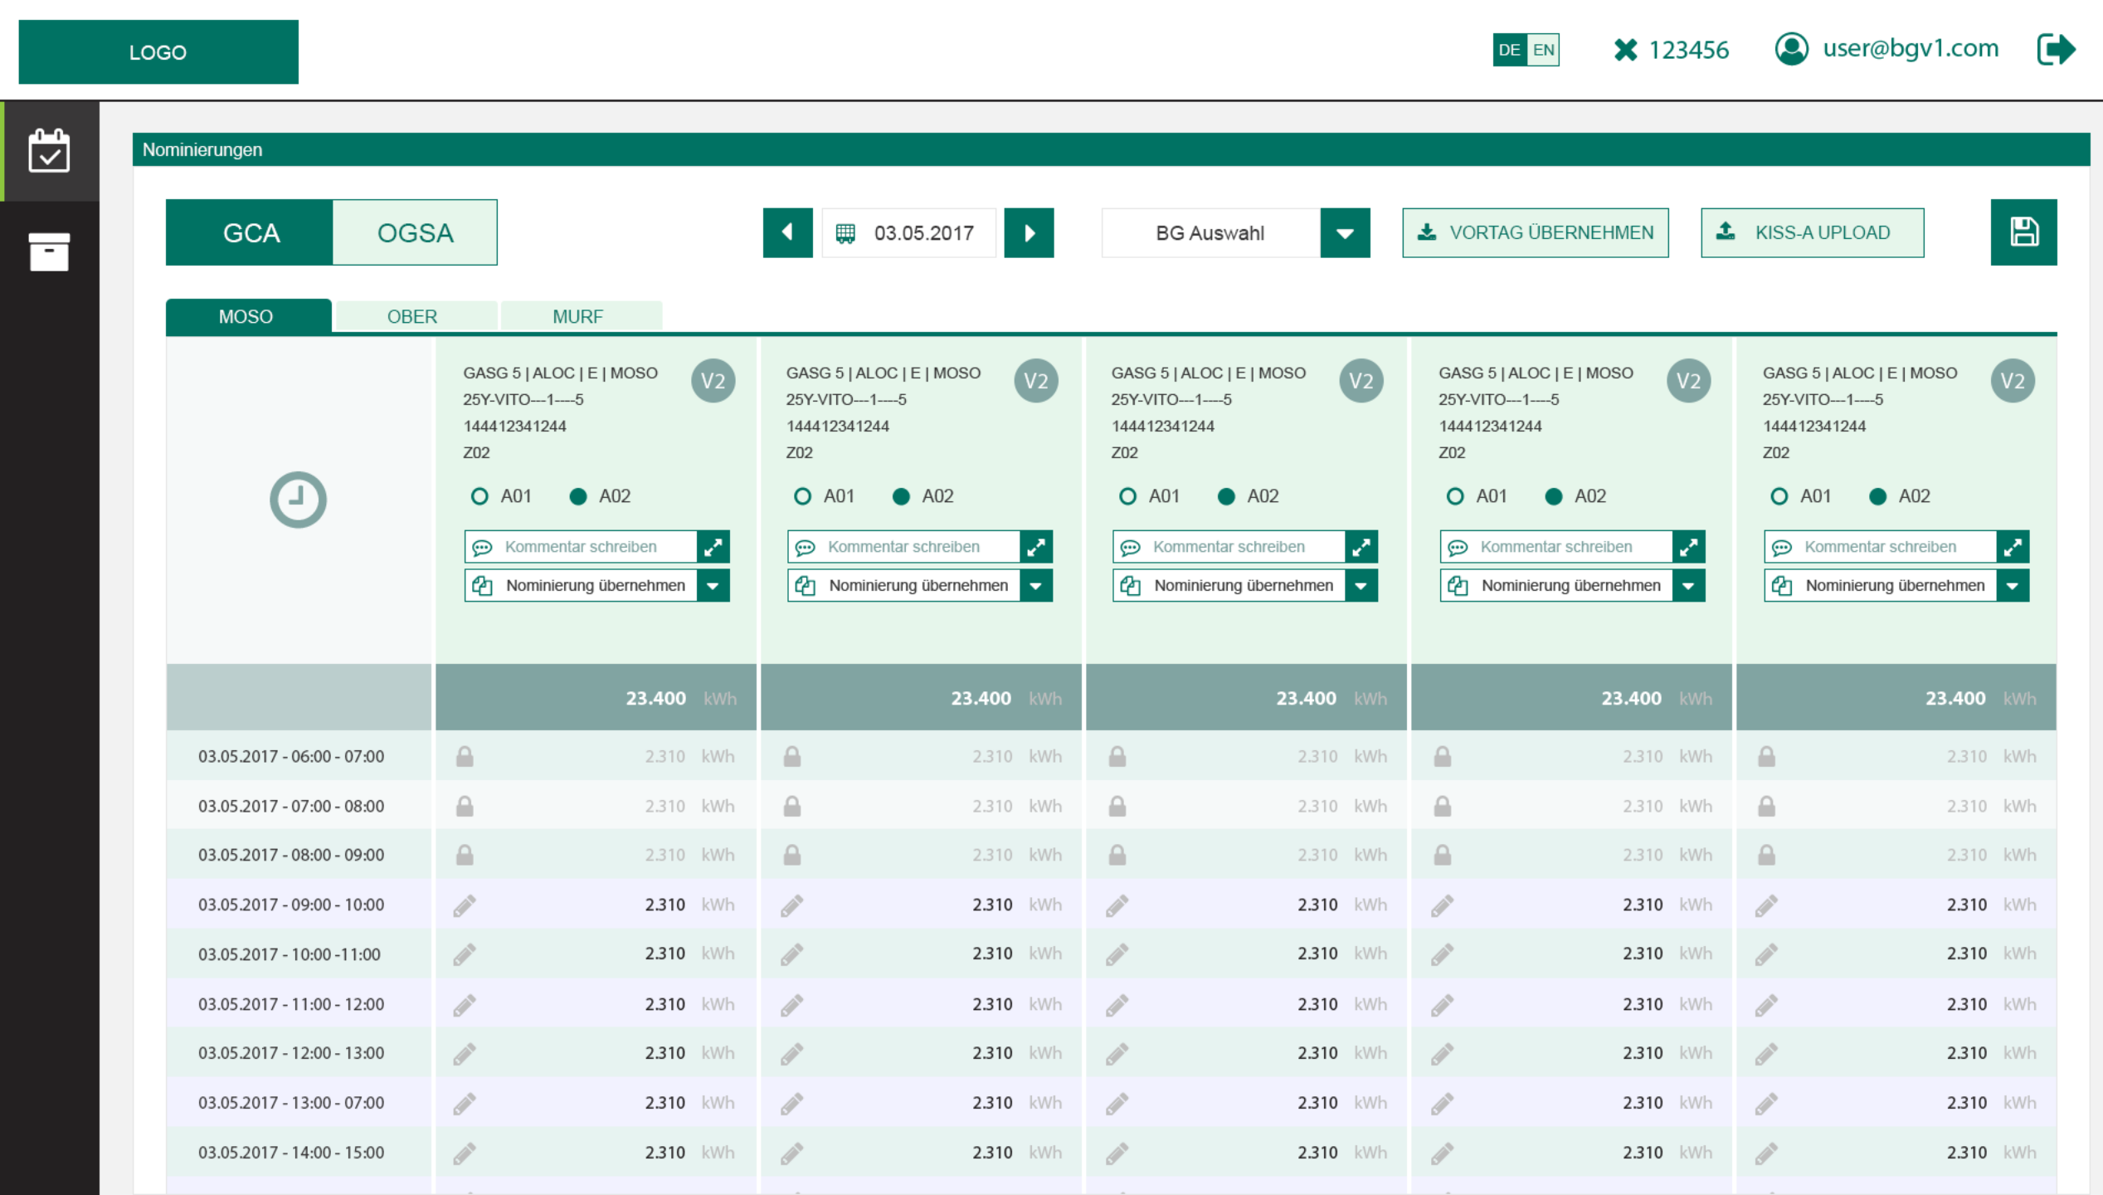Click the logout arrow icon
2103x1195 pixels.
[x=2056, y=49]
